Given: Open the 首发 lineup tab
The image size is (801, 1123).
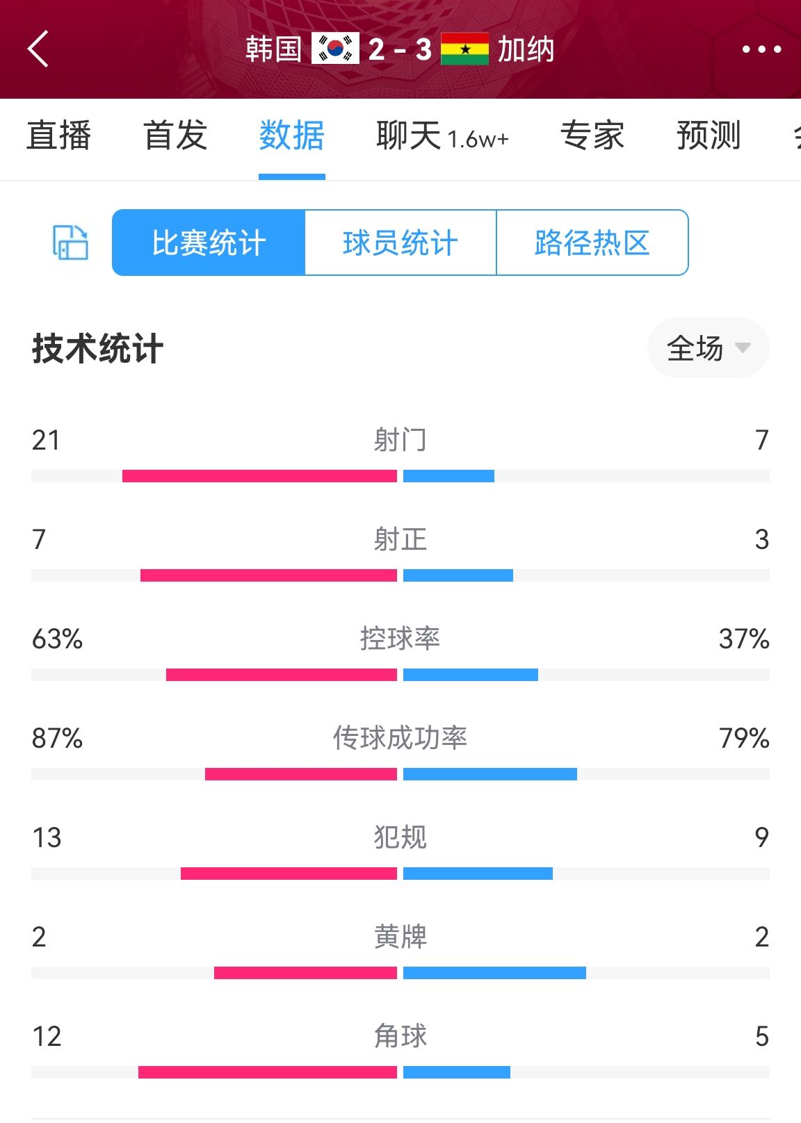Looking at the screenshot, I should [x=175, y=136].
